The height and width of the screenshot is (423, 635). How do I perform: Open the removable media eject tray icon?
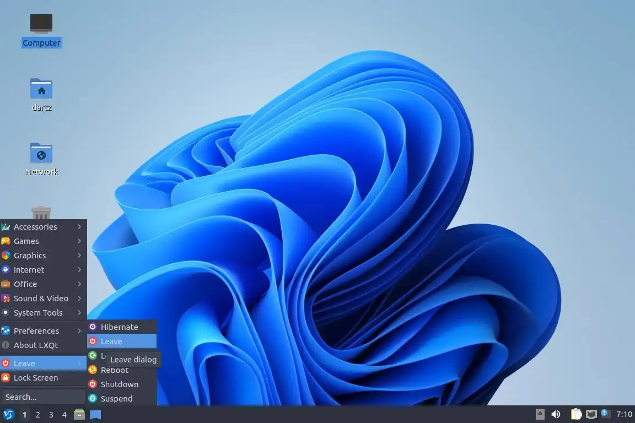(x=540, y=414)
